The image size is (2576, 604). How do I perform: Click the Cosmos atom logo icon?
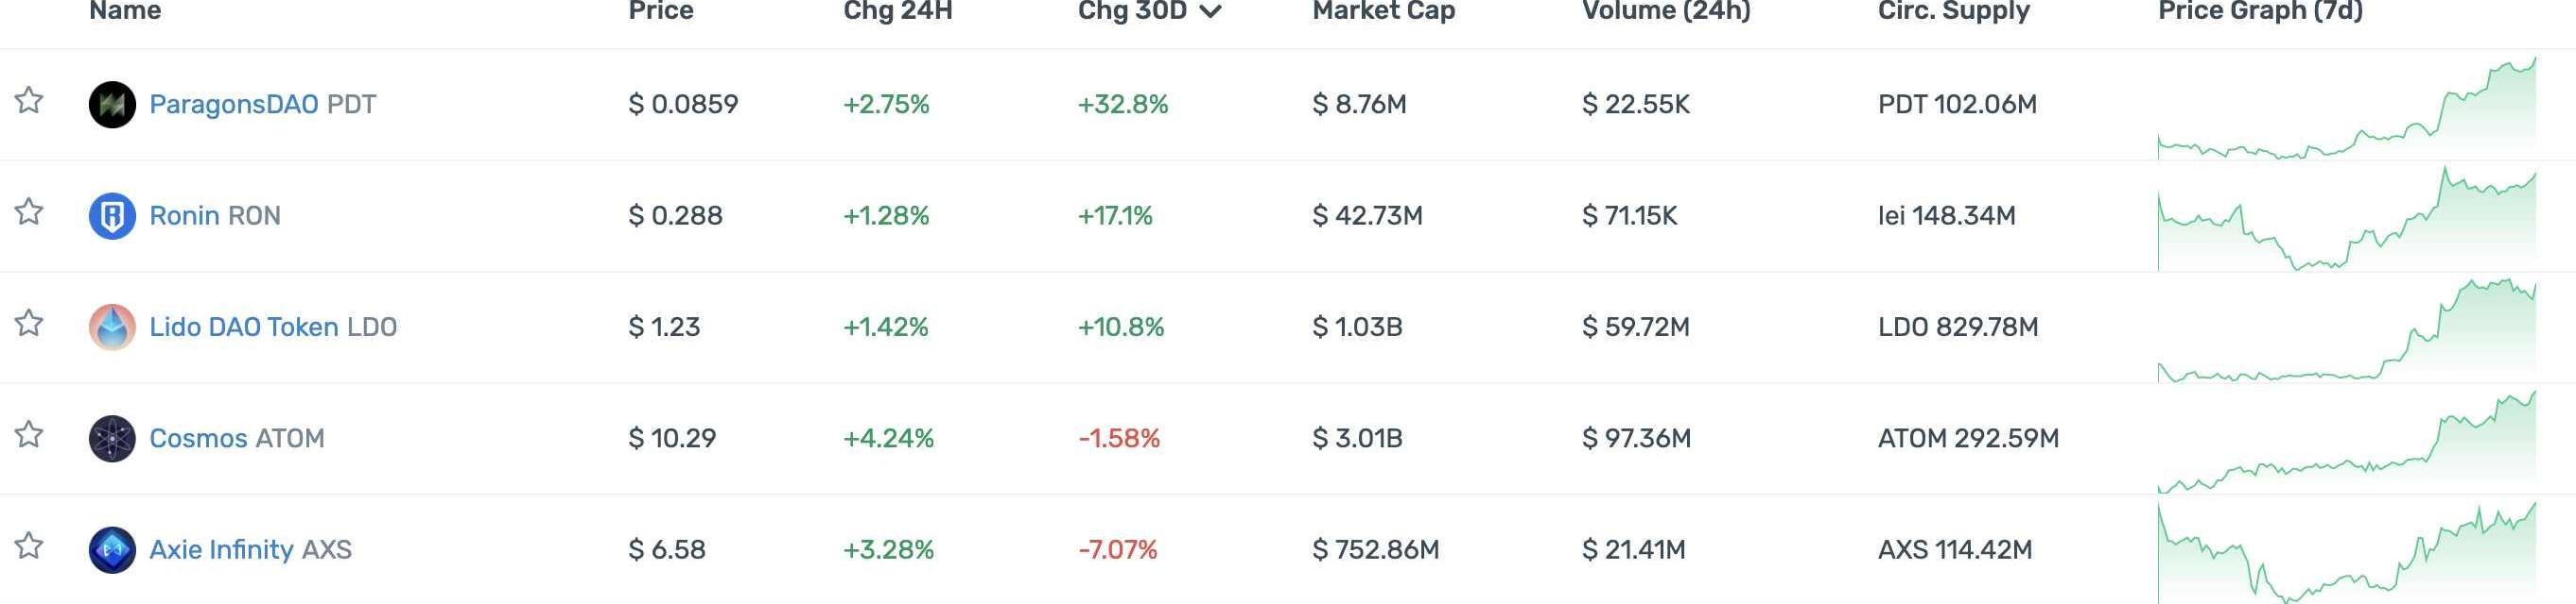coord(112,438)
